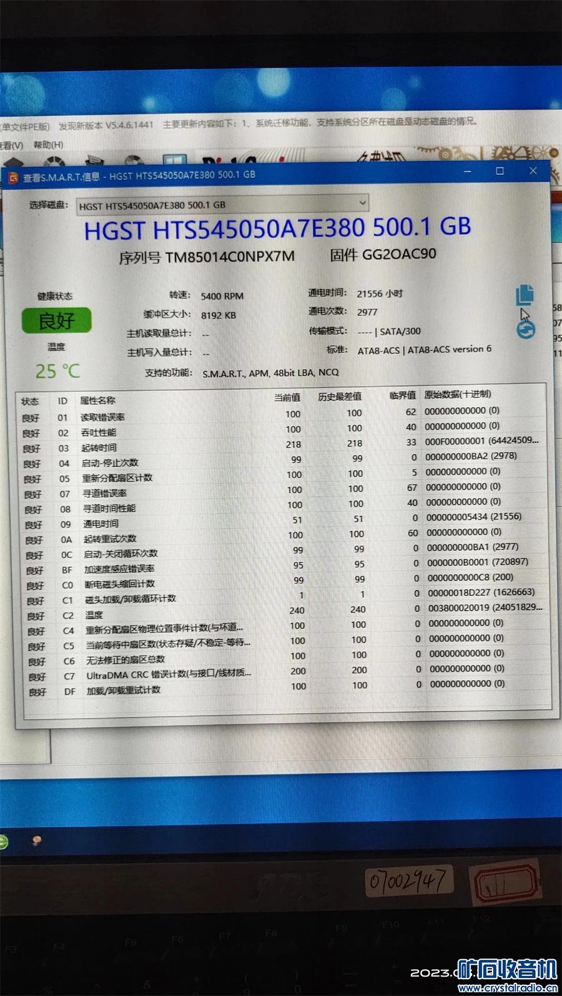Click the 当前值 column header
This screenshot has height=996, width=562.
287,397
